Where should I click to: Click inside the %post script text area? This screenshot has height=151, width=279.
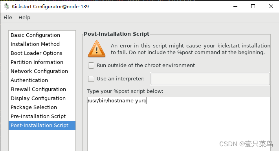(x=179, y=124)
